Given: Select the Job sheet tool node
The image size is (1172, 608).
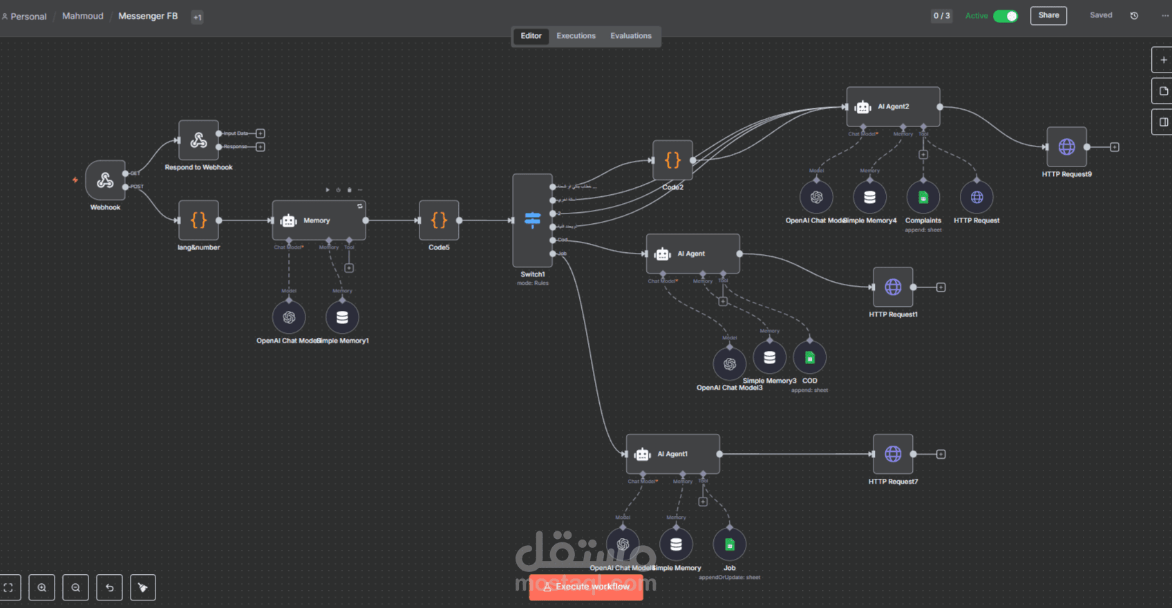Looking at the screenshot, I should [x=730, y=545].
